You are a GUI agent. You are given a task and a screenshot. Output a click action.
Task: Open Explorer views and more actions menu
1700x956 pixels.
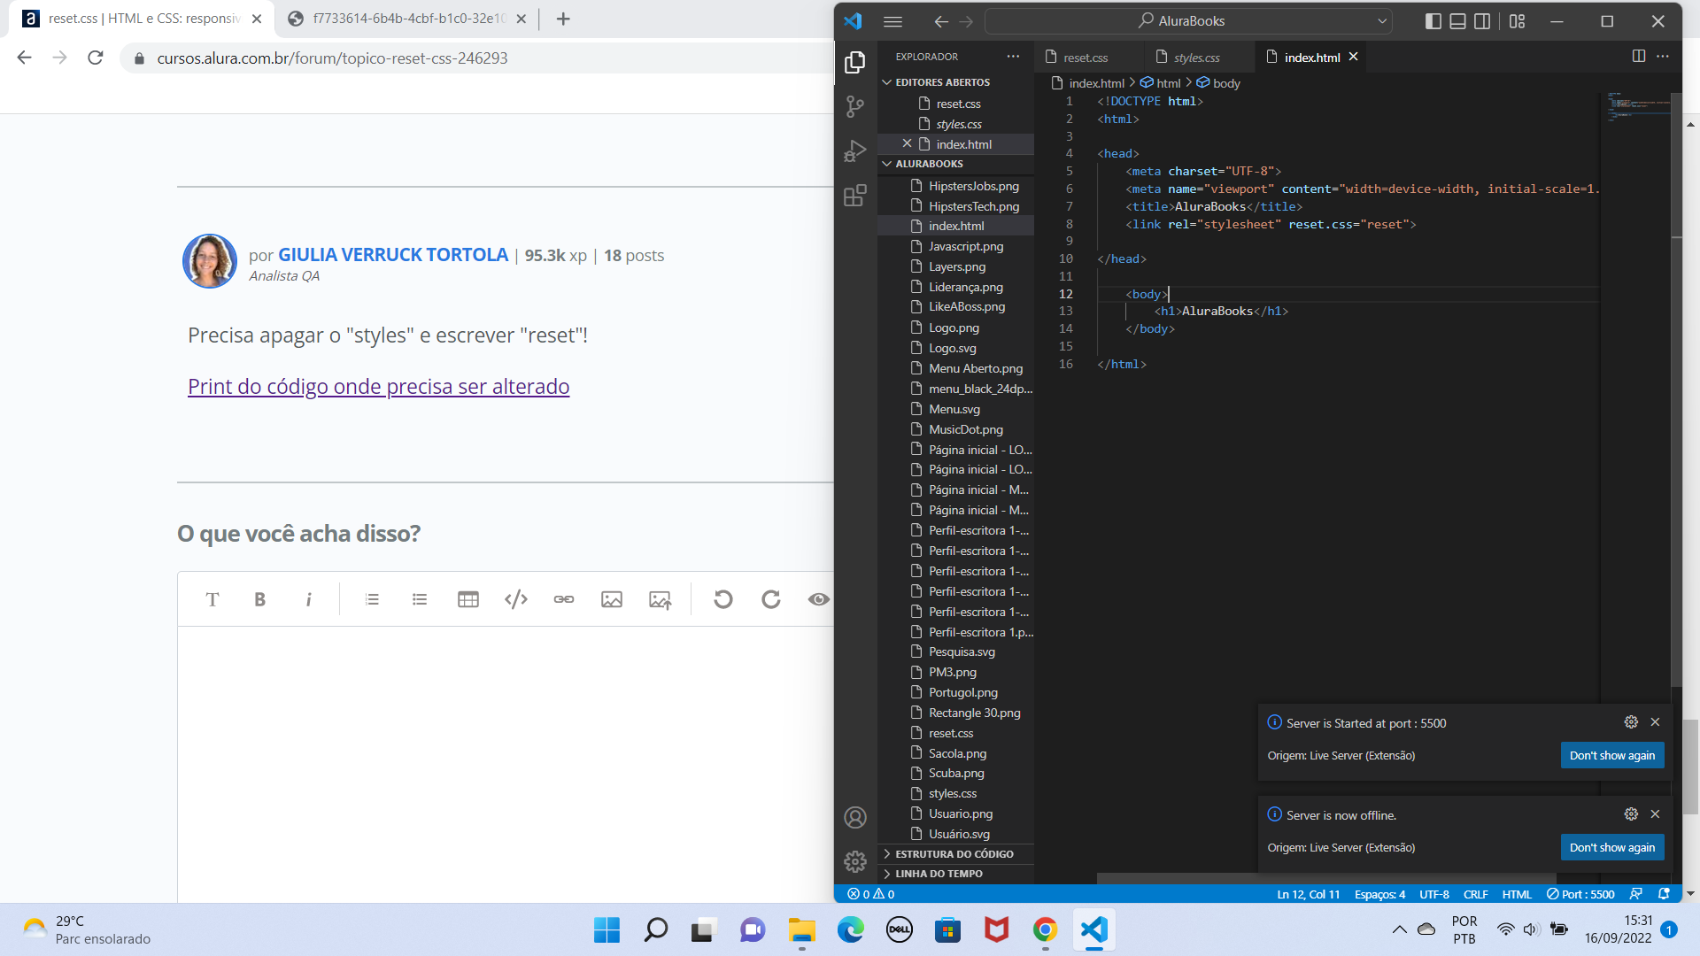click(x=1013, y=57)
